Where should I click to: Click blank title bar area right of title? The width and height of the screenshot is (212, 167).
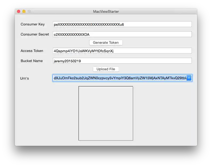pos(159,11)
